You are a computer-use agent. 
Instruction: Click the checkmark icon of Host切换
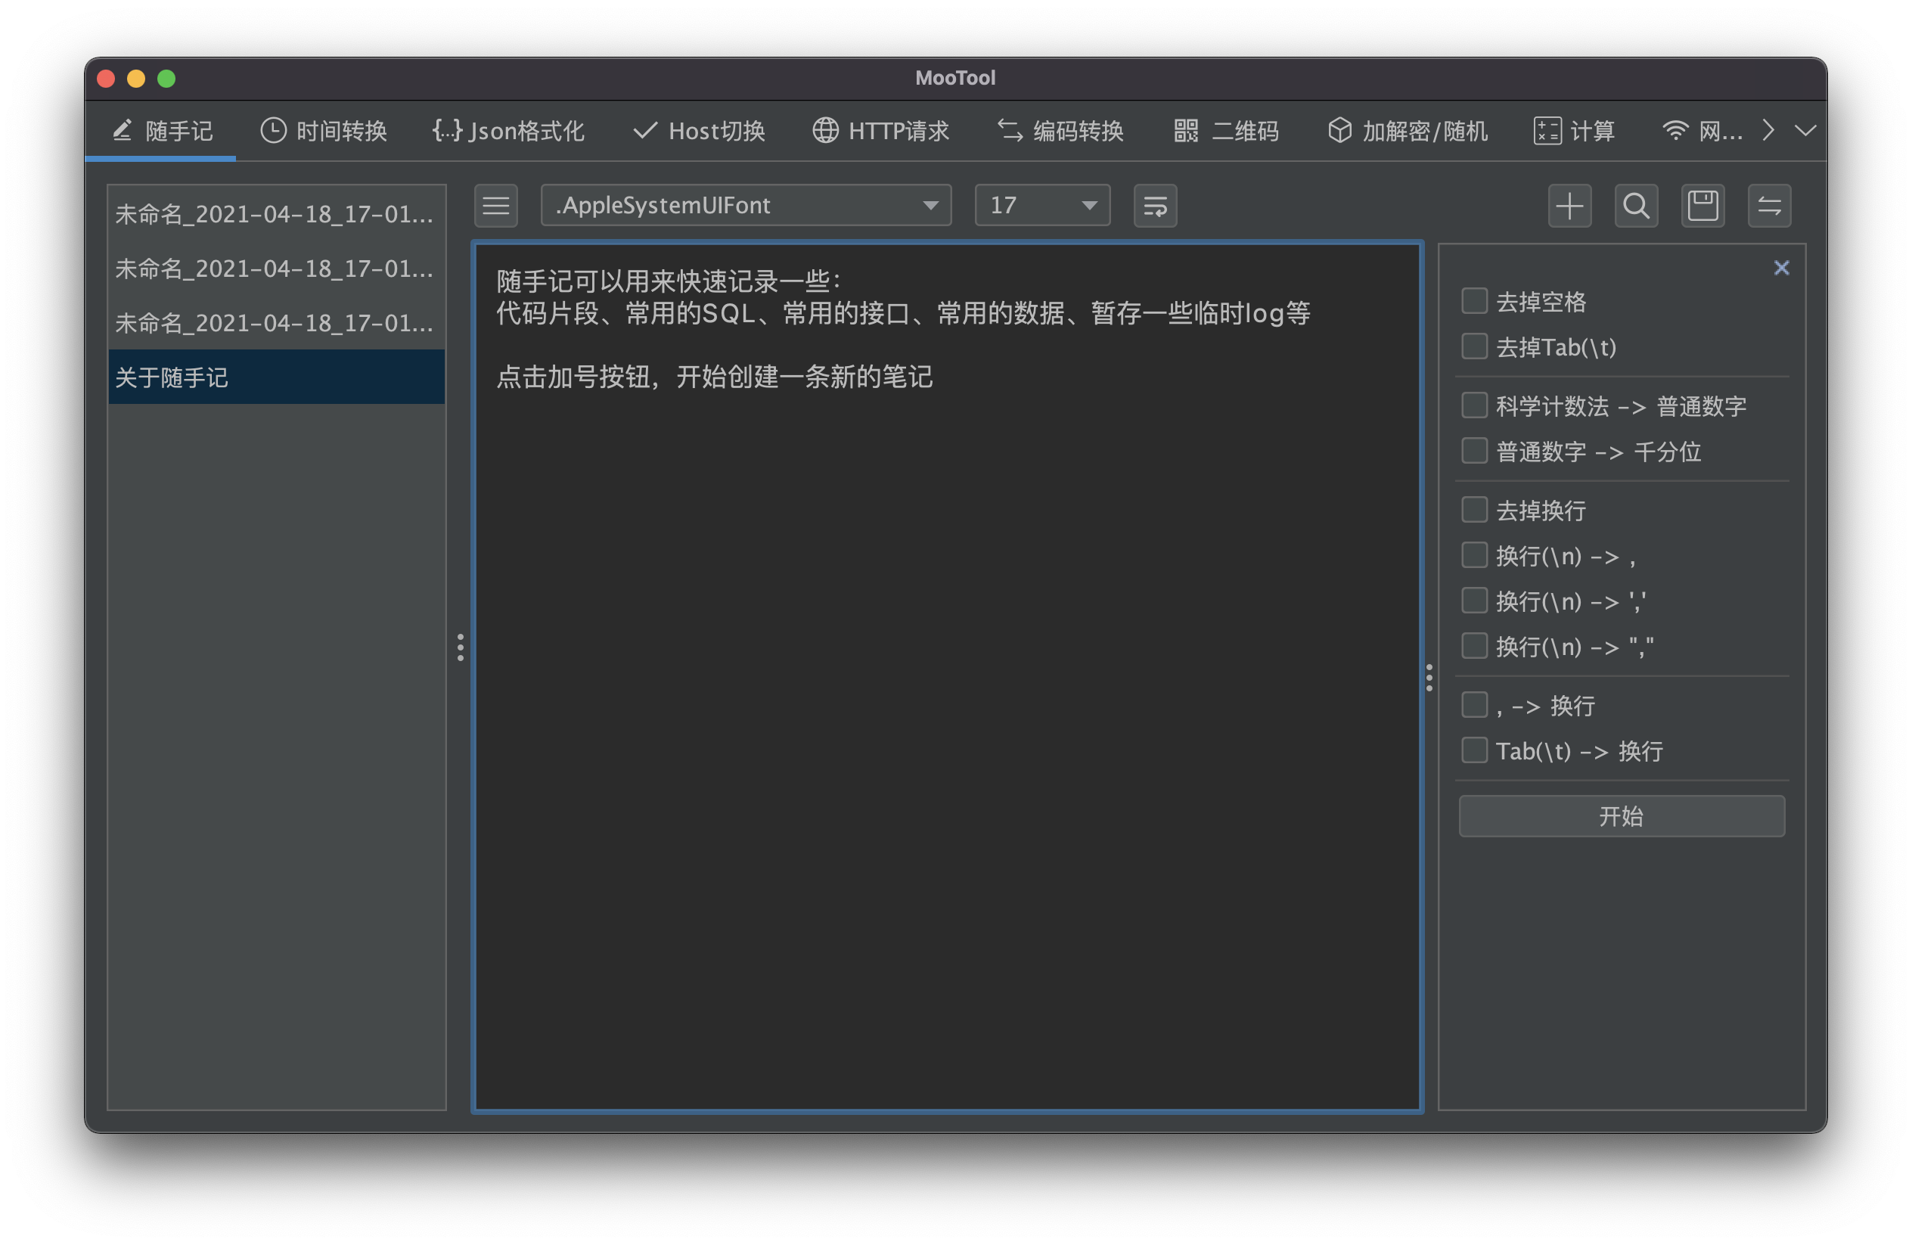pyautogui.click(x=645, y=130)
